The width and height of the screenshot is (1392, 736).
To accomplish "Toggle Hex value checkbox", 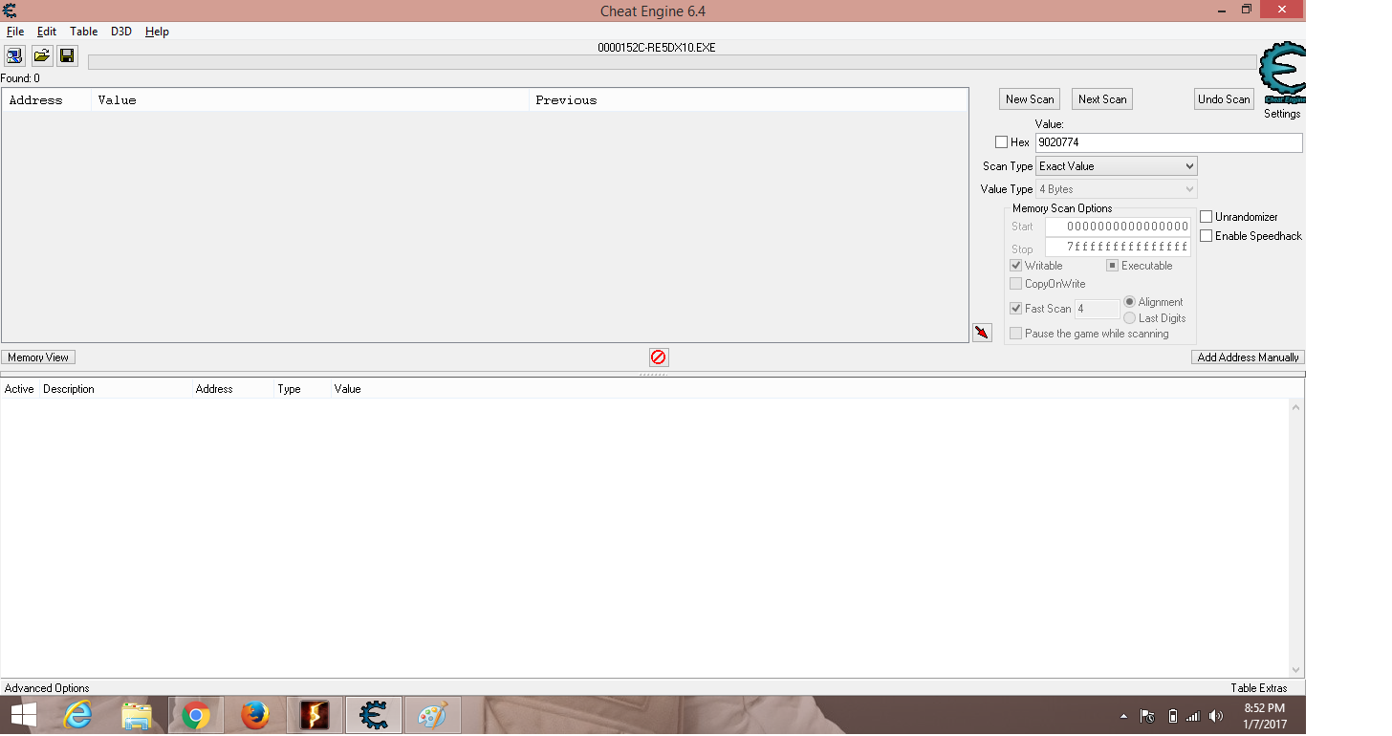I will coord(1001,142).
